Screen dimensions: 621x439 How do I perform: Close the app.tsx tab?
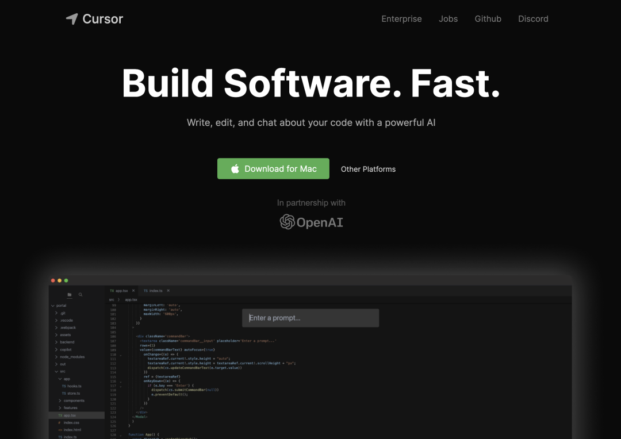tap(133, 291)
